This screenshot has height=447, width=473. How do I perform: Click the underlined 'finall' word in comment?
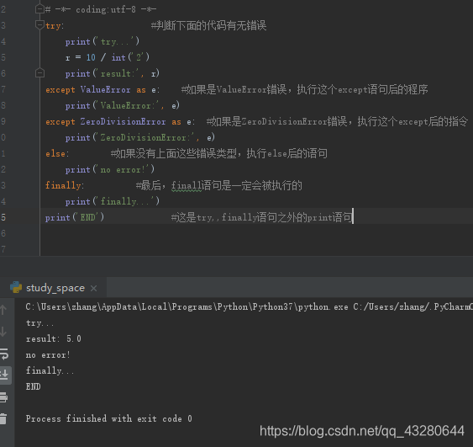pyautogui.click(x=187, y=185)
